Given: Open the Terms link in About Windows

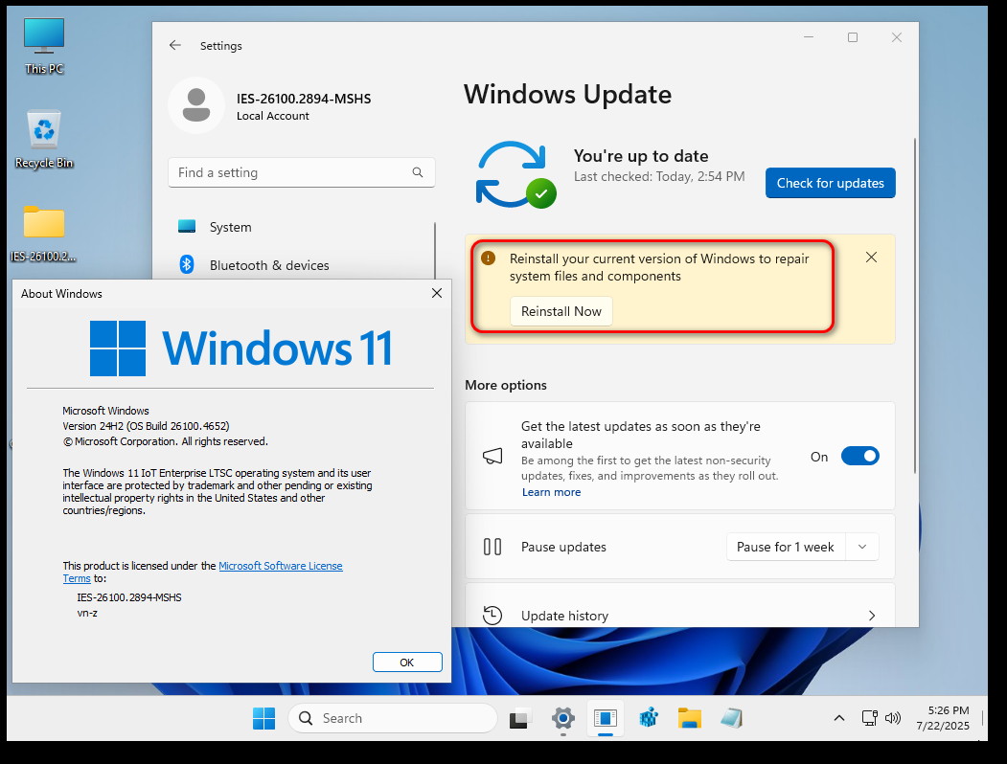Looking at the screenshot, I should pos(77,578).
